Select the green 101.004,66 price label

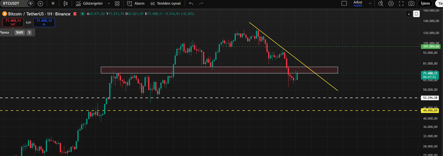(431, 46)
